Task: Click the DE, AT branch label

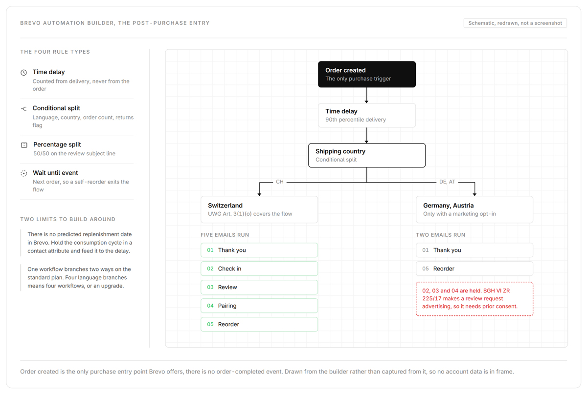Action: click(447, 182)
